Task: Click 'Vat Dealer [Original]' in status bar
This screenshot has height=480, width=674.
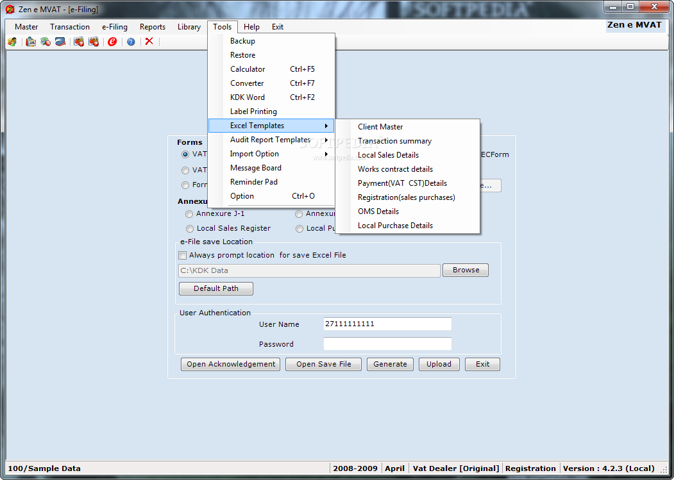Action: point(455,469)
